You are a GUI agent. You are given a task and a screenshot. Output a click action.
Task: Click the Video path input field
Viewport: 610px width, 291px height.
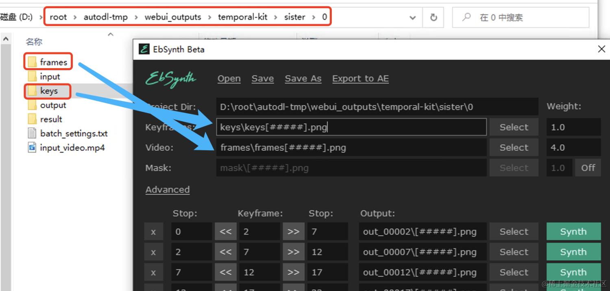[351, 148]
